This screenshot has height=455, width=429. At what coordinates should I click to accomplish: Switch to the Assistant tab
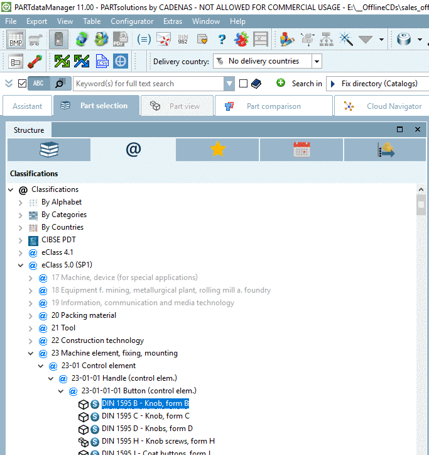[x=27, y=106]
